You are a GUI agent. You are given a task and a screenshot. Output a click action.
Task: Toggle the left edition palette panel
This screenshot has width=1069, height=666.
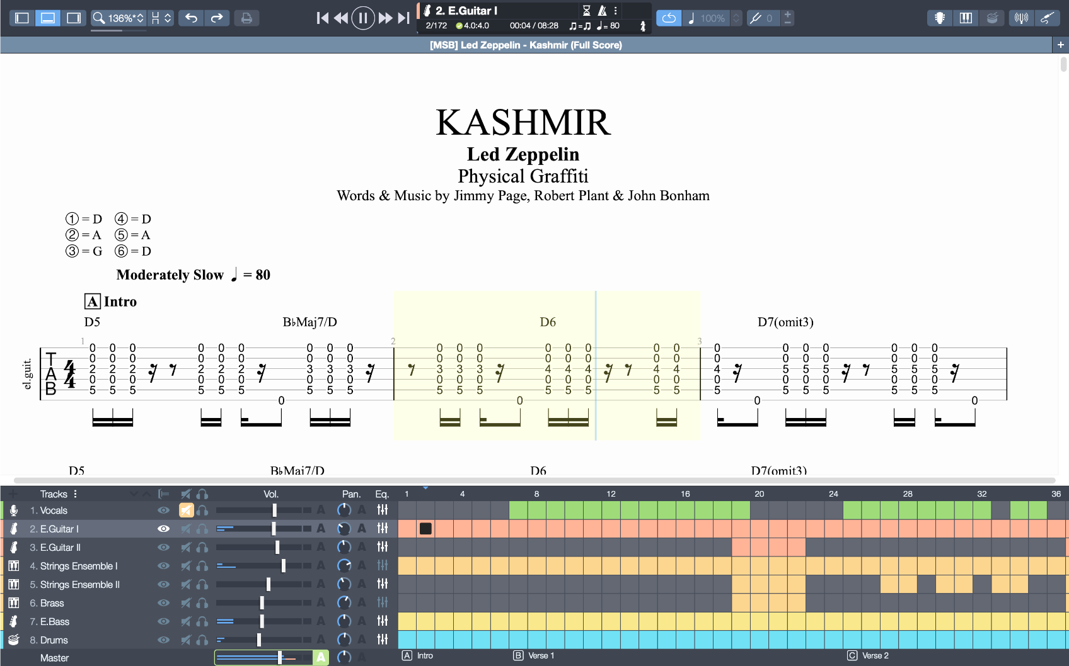(22, 18)
